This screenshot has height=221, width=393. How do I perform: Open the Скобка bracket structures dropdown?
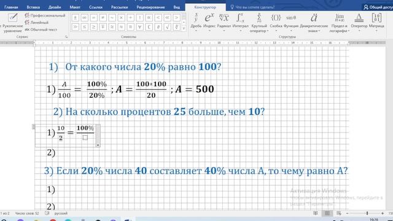click(x=276, y=23)
